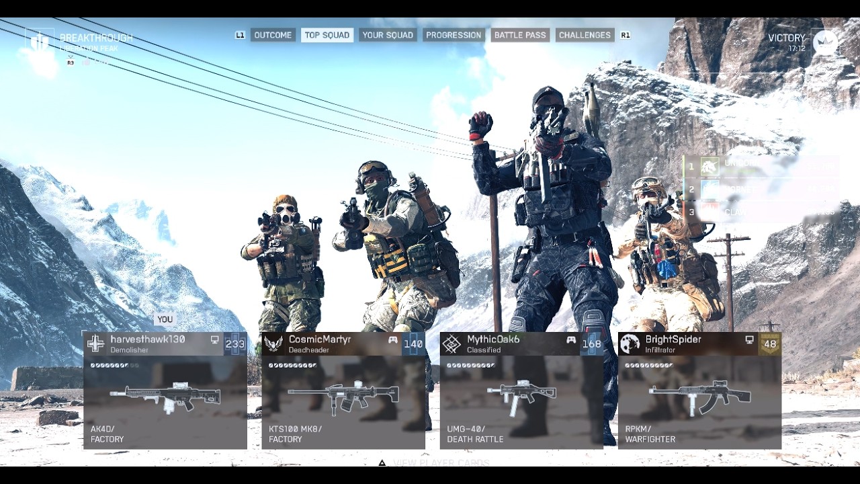Click MythicOak6's level 168 badge
Screen dimensions: 860x484
coord(592,344)
